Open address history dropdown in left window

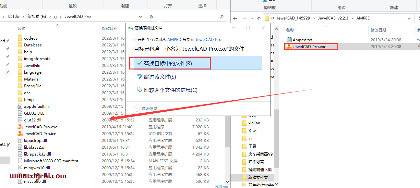[140, 16]
